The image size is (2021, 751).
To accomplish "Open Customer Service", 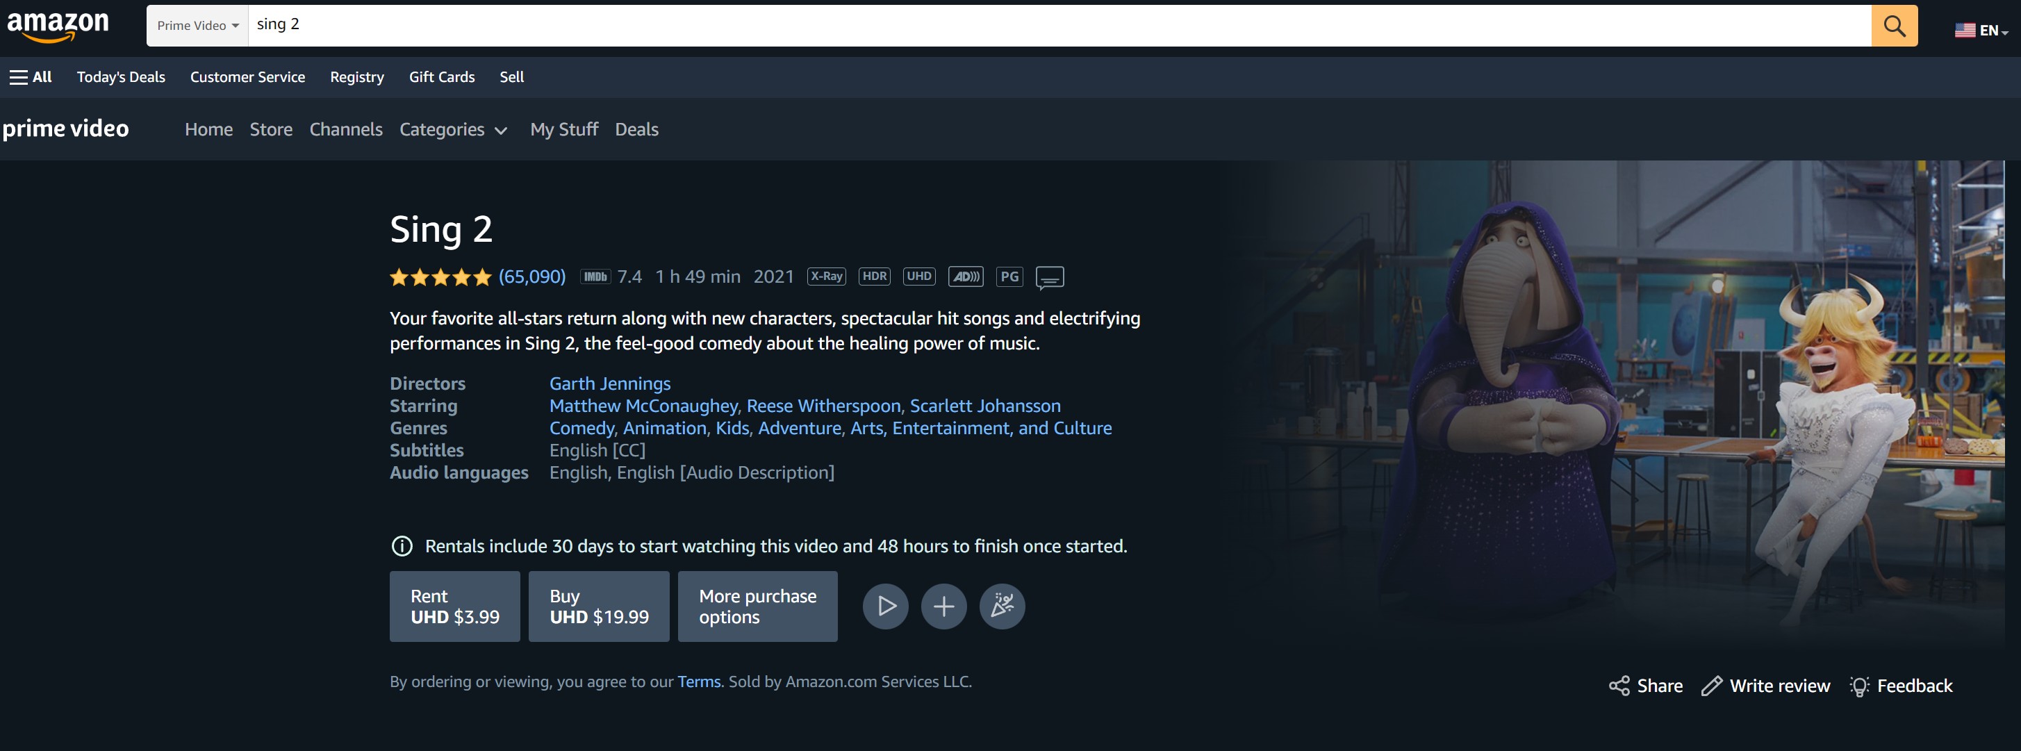I will coord(247,77).
